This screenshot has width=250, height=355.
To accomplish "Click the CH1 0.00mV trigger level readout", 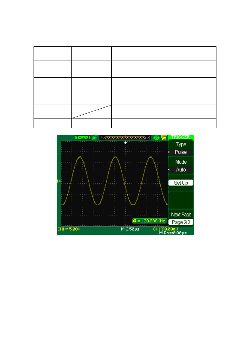I will click(166, 229).
